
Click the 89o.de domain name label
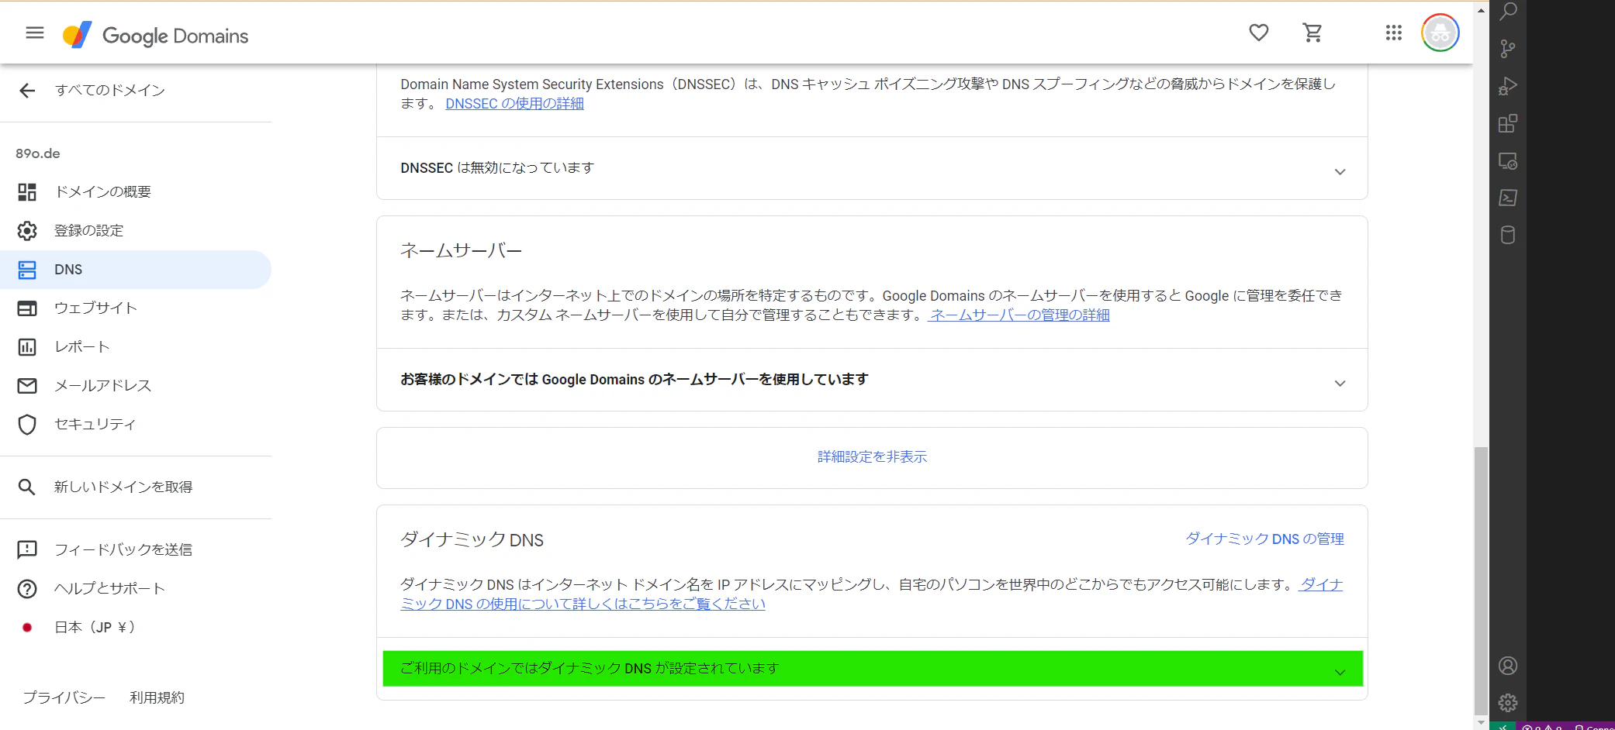point(38,153)
